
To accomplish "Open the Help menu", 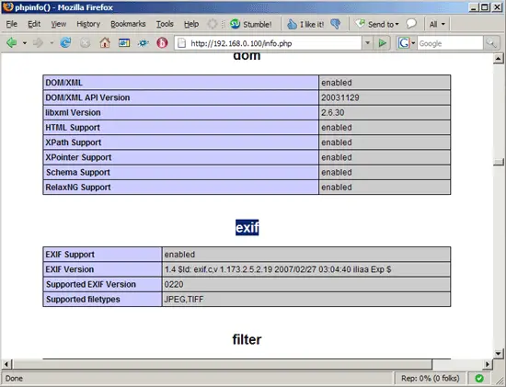I will click(x=191, y=24).
